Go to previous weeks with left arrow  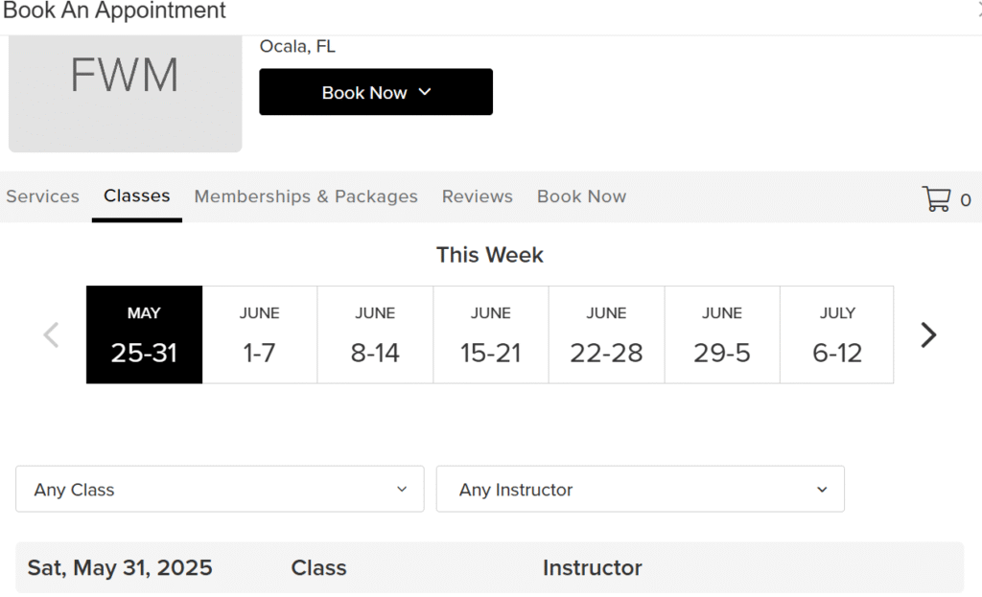(52, 334)
